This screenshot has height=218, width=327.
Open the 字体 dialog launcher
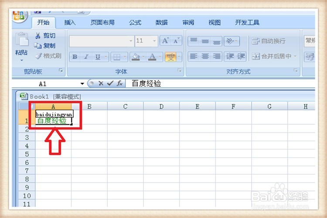click(x=179, y=70)
